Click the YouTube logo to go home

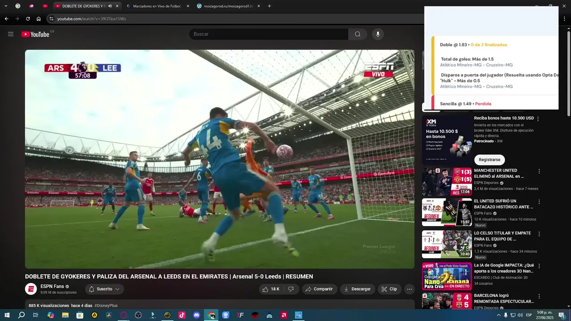pyautogui.click(x=35, y=34)
